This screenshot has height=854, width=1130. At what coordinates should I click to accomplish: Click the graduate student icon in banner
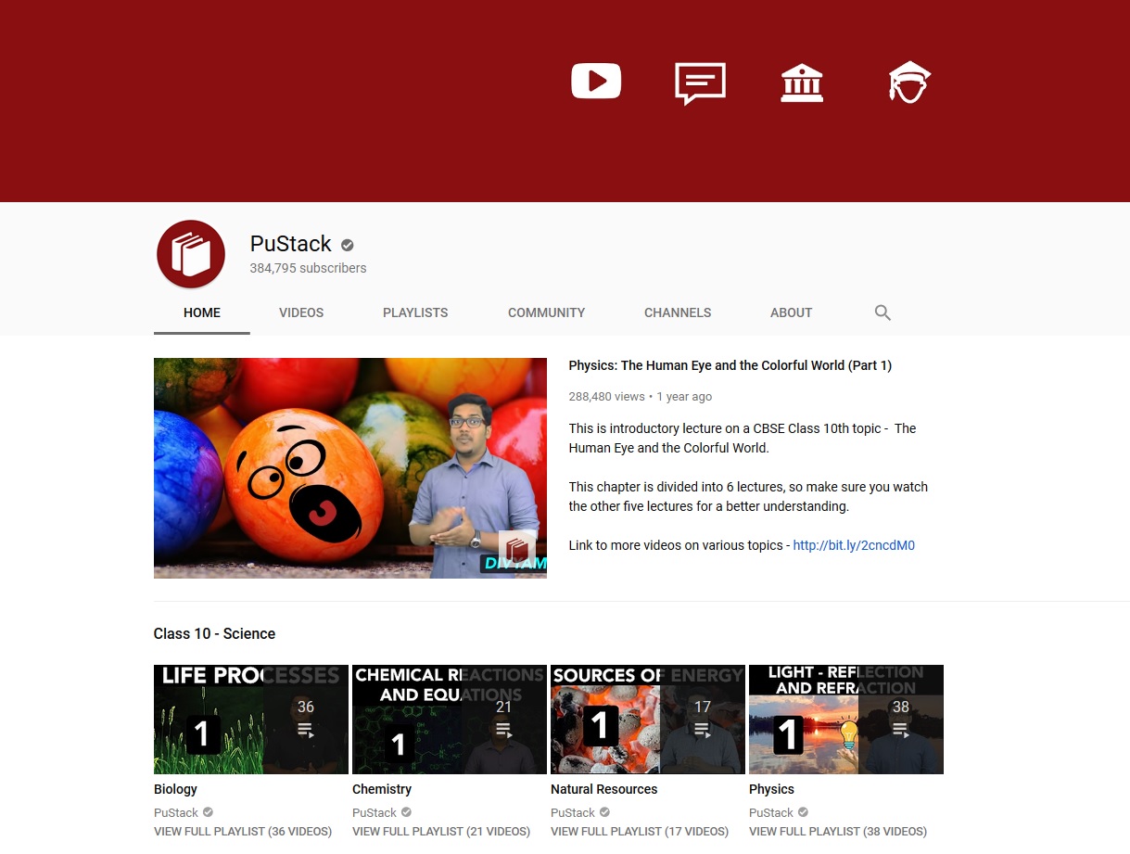[909, 83]
